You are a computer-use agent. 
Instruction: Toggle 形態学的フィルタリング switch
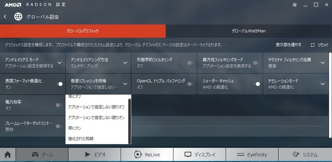click(190, 63)
